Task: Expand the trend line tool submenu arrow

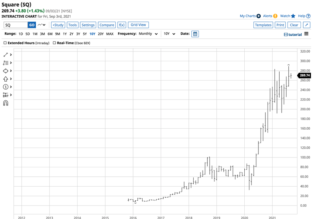Action: 11,55
